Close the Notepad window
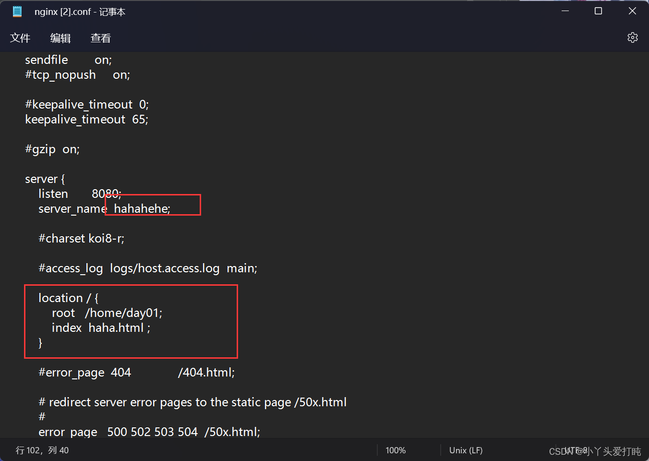Viewport: 649px width, 461px height. tap(632, 11)
